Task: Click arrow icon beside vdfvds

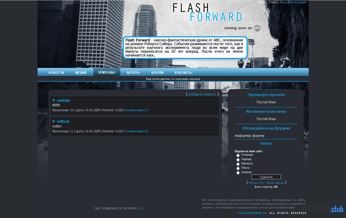Action: [54, 121]
